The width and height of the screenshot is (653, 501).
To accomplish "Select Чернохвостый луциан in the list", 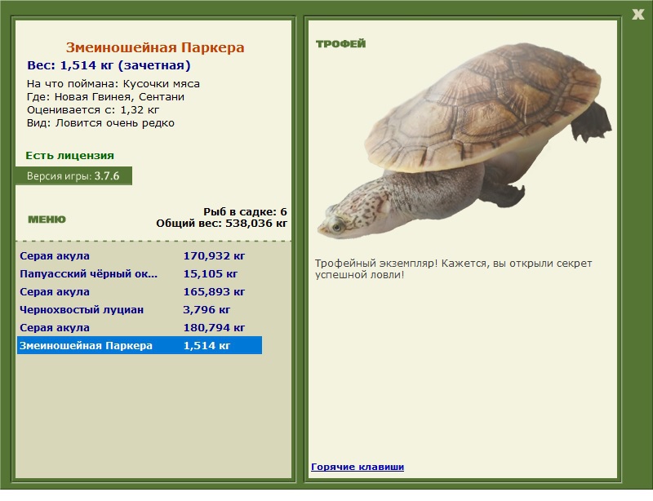I will (140, 309).
